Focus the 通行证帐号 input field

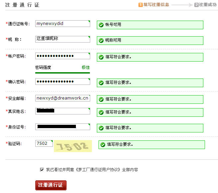point(62,24)
